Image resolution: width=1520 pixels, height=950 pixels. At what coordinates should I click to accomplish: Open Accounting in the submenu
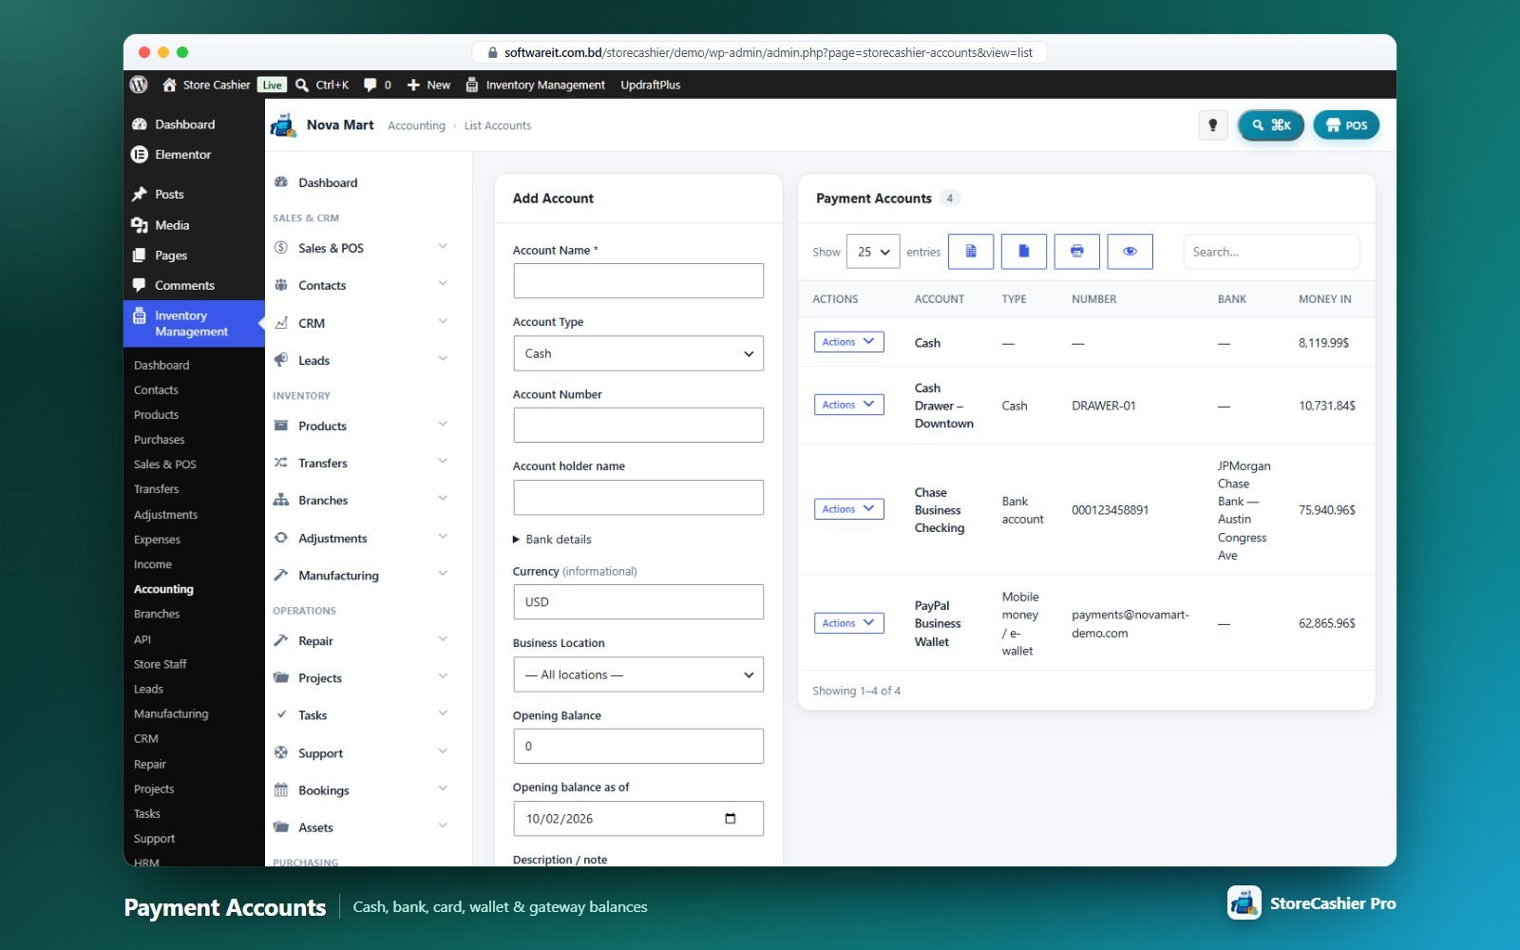pyautogui.click(x=163, y=589)
